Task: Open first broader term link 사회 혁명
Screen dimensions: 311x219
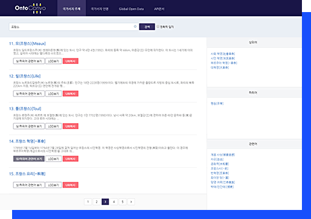Action: [x=223, y=54]
